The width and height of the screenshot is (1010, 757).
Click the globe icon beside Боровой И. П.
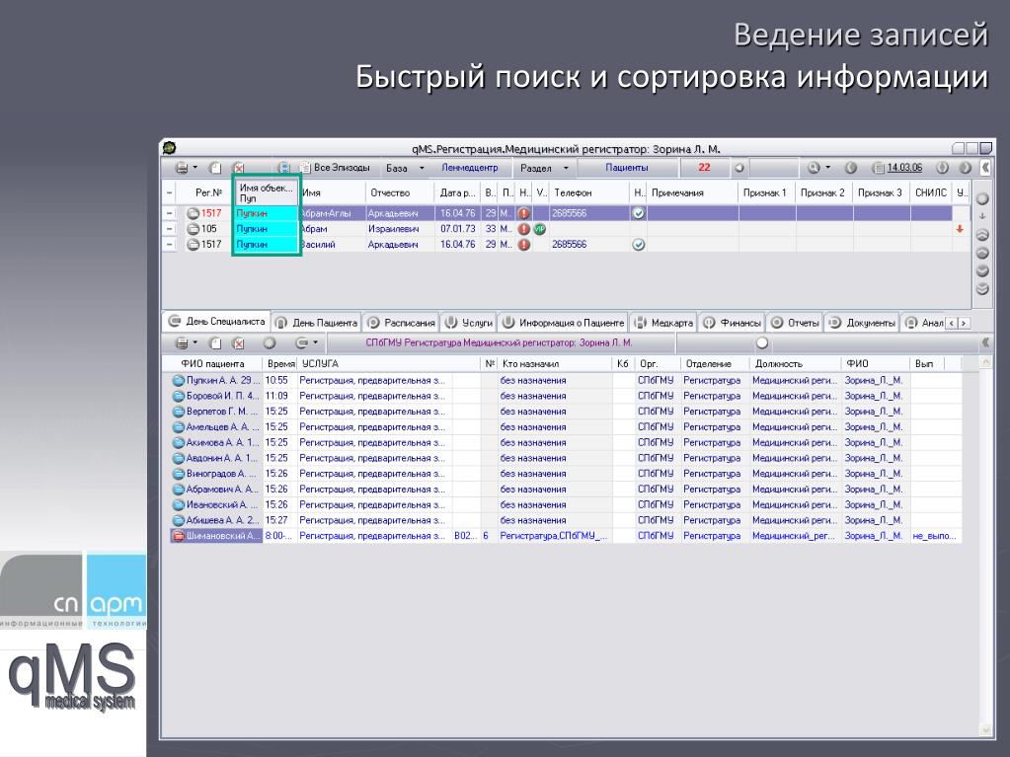point(179,396)
